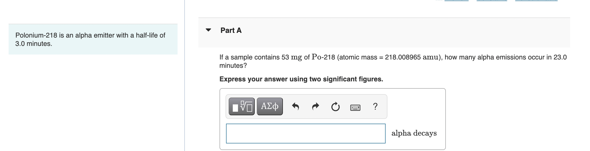Image resolution: width=590 pixels, height=151 pixels.
Task: Reset the answer with circular arrow
Action: click(x=335, y=107)
